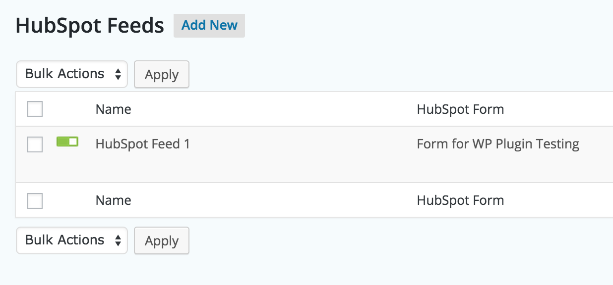Open the HubSpot Feed 1 entry
This screenshot has height=285, width=613.
pyautogui.click(x=143, y=144)
